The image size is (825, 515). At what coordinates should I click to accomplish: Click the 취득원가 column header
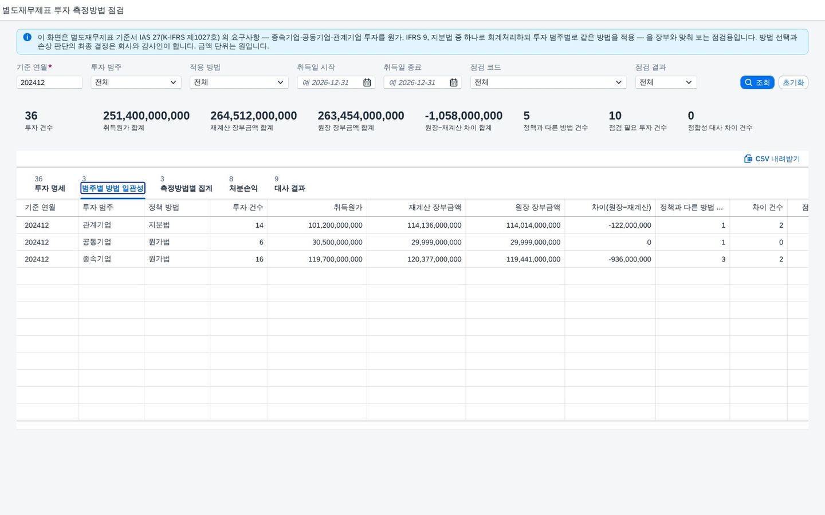[317, 208]
